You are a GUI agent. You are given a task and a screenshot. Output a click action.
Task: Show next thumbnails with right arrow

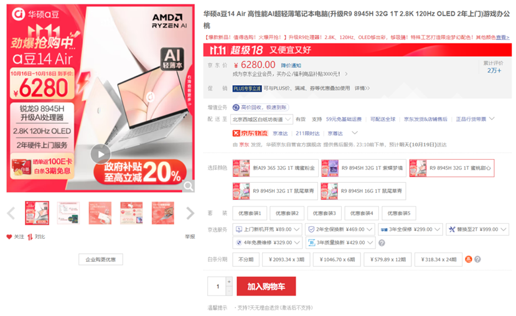190,213
